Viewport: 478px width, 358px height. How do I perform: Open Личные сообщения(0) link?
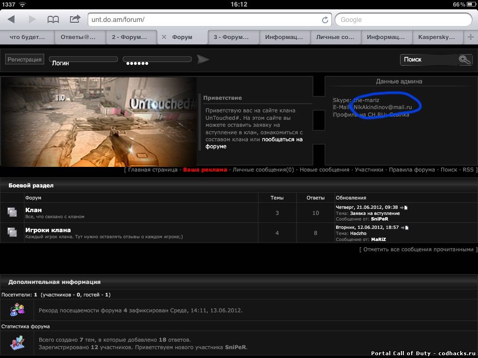click(x=263, y=170)
